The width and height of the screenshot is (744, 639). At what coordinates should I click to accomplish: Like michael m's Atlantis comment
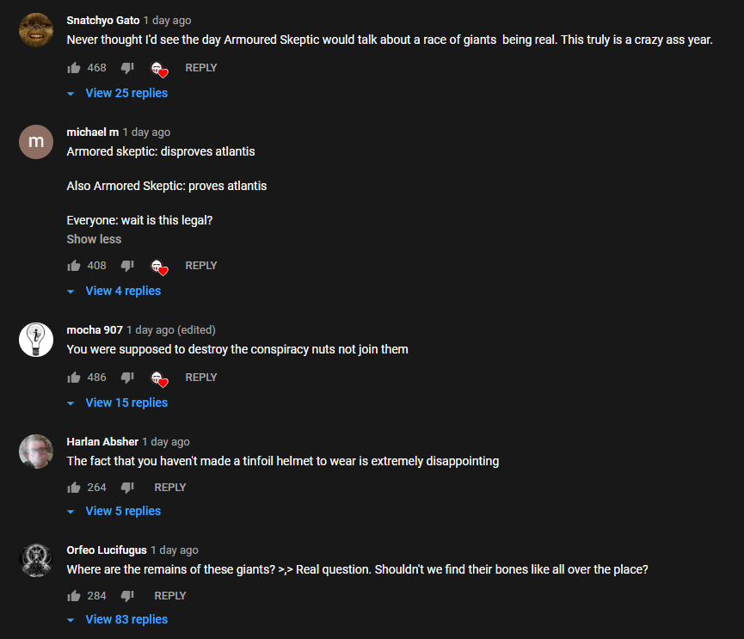click(x=74, y=266)
